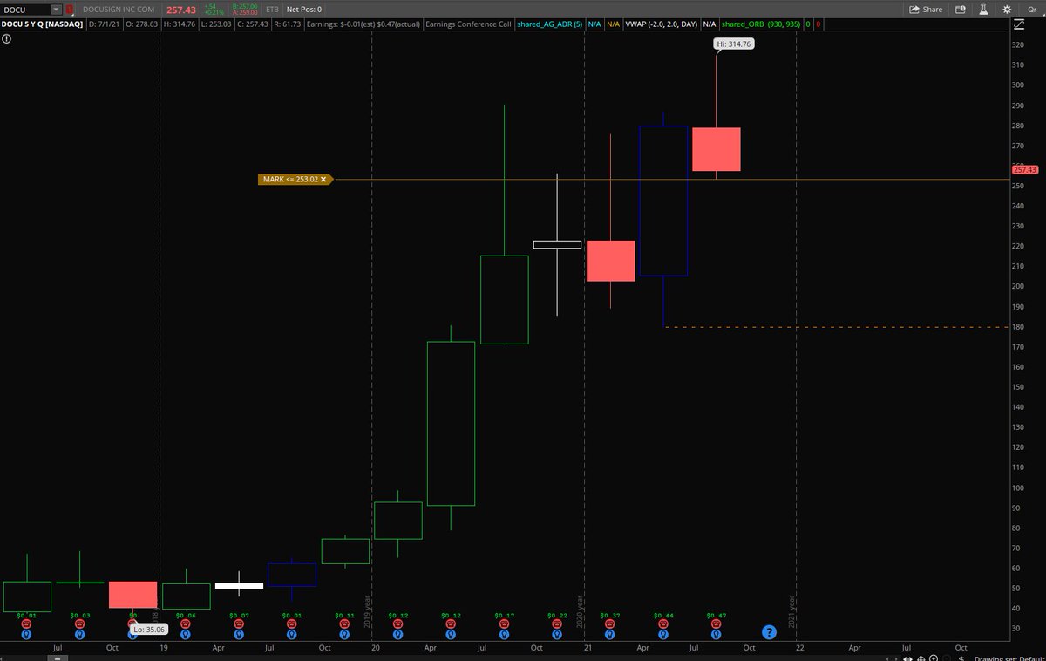This screenshot has width=1046, height=661.
Task: Click the chart info circle icon
Action: coord(6,39)
